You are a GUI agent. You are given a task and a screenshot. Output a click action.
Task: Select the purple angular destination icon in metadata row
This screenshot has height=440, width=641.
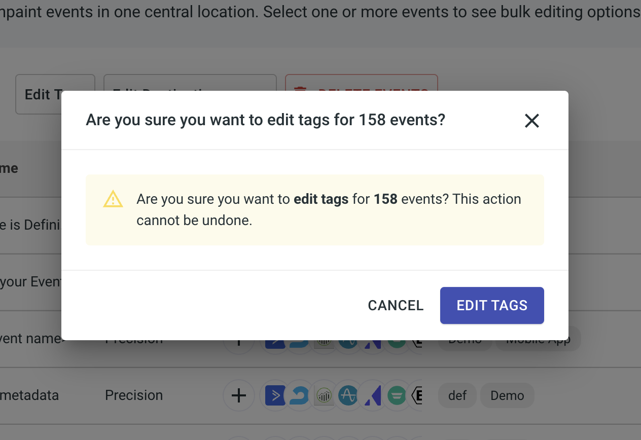point(373,395)
